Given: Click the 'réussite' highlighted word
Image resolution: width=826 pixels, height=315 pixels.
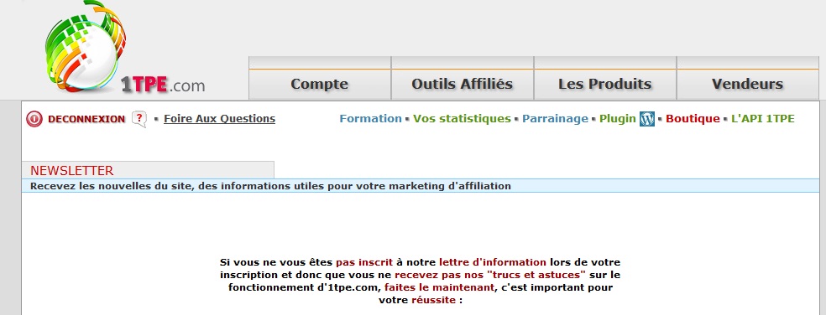Looking at the screenshot, I should click(x=433, y=300).
